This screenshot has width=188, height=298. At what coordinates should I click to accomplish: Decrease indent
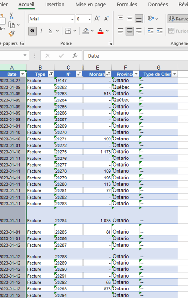[x=151, y=31]
